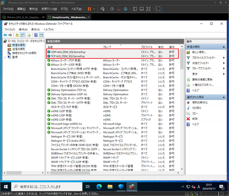
Task: Open the 操作(A) menu
Action: (x=23, y=30)
